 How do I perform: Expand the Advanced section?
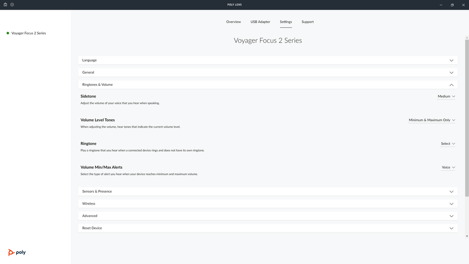[x=267, y=216]
